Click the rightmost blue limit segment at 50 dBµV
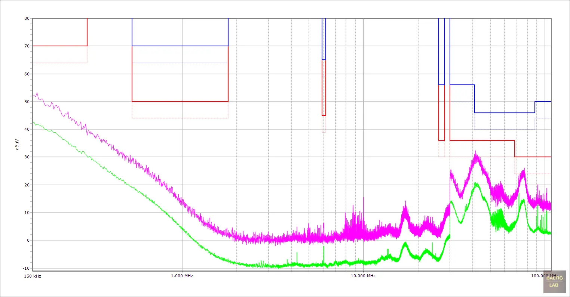Image resolution: width=570 pixels, height=297 pixels. point(543,102)
